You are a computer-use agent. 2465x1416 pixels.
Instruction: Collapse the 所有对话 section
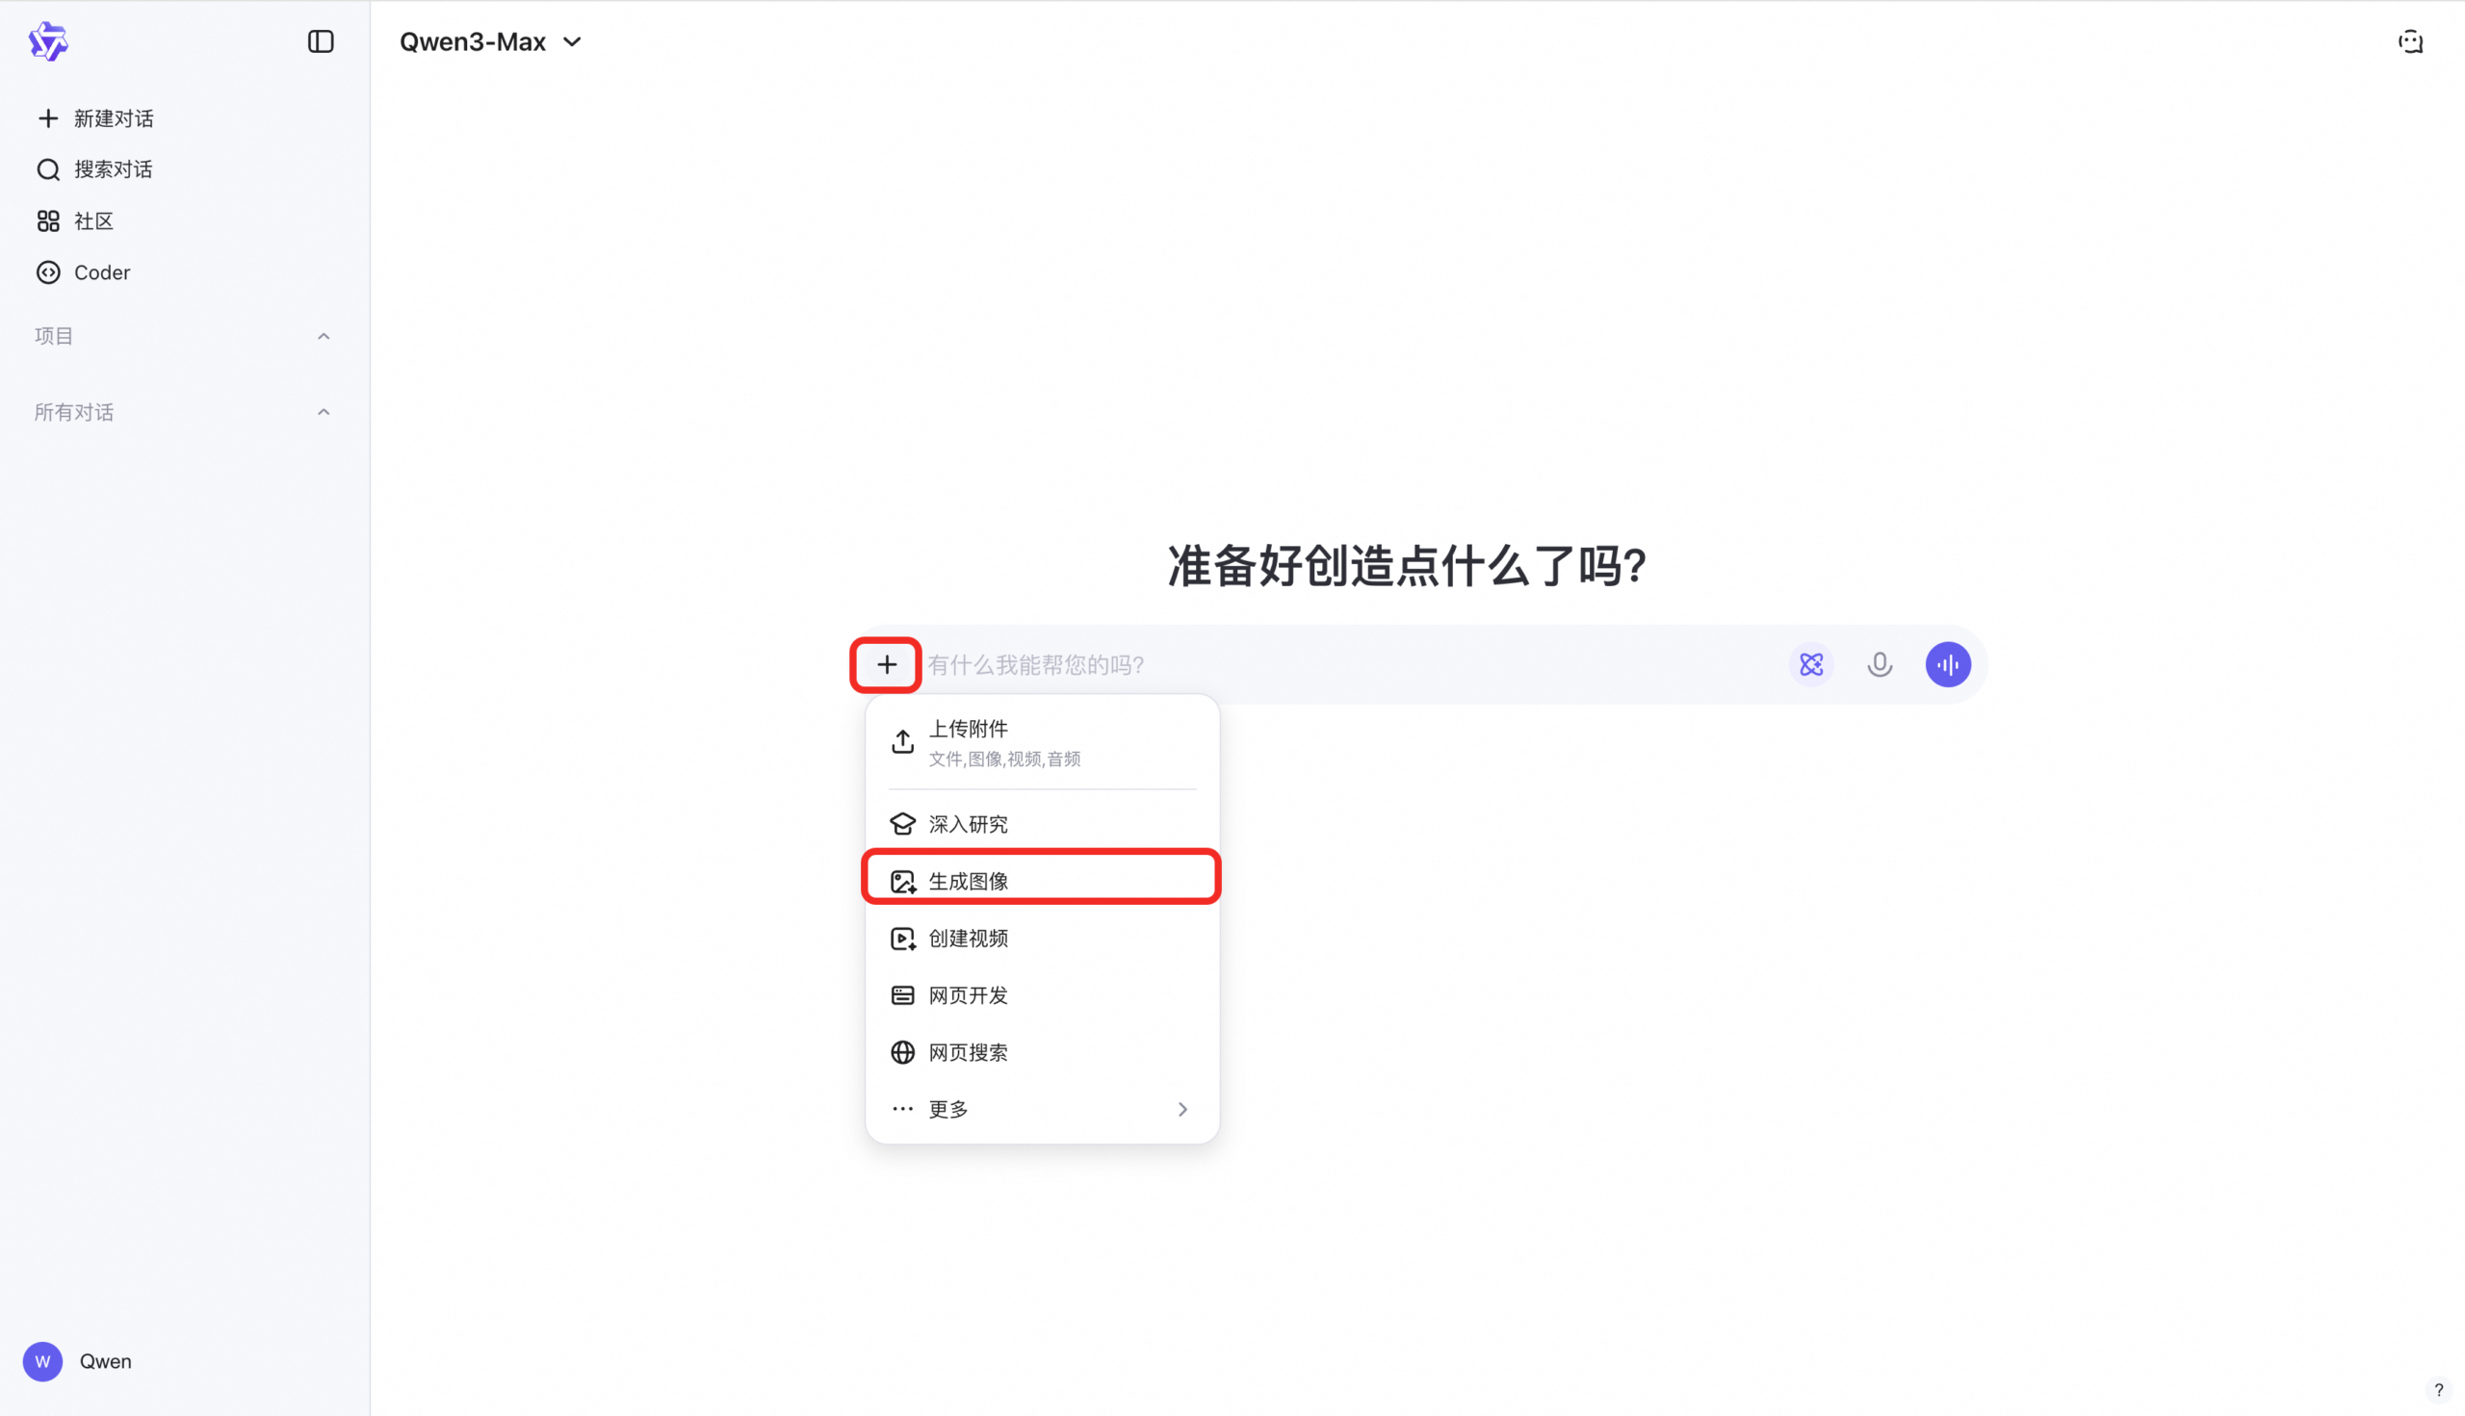tap(323, 411)
